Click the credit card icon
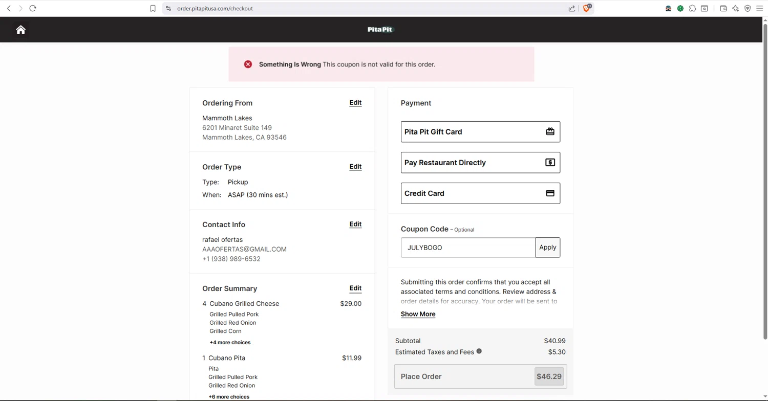This screenshot has height=401, width=768. [550, 193]
